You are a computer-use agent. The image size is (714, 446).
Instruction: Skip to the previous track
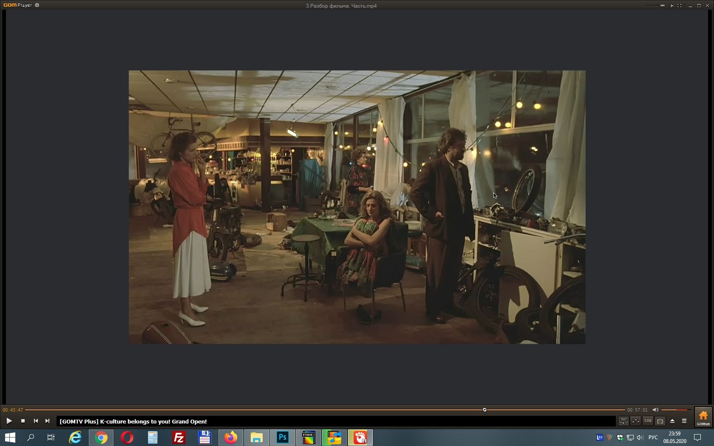(x=36, y=421)
